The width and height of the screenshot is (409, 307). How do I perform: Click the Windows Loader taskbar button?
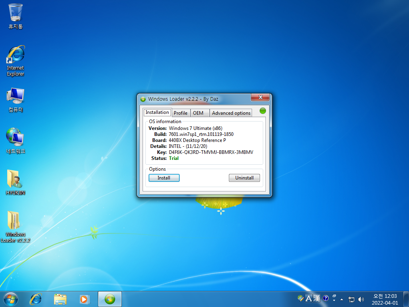[x=110, y=299]
